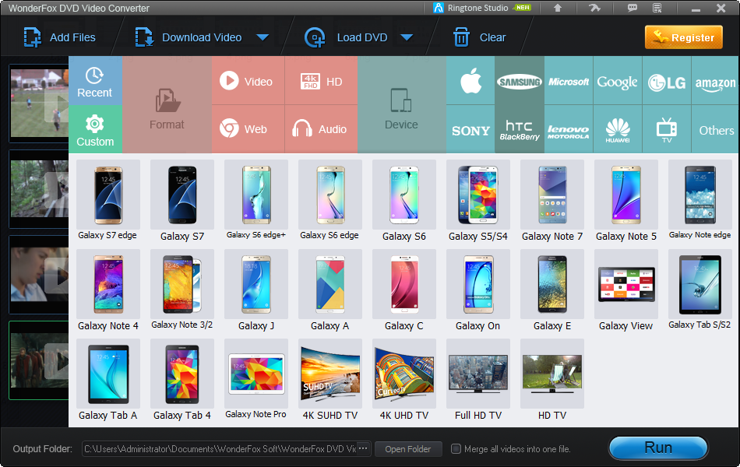Choose the Galaxy Note 4 profile
Screen dimensions: 740x467
click(108, 290)
